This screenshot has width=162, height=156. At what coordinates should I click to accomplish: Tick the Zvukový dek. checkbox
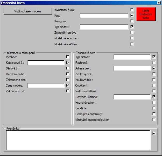coord(154,74)
